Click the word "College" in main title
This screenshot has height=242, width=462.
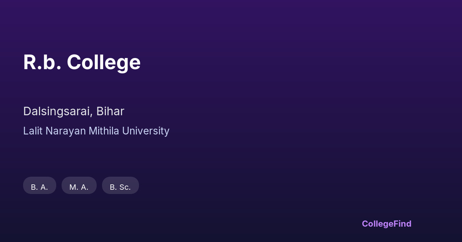point(104,62)
